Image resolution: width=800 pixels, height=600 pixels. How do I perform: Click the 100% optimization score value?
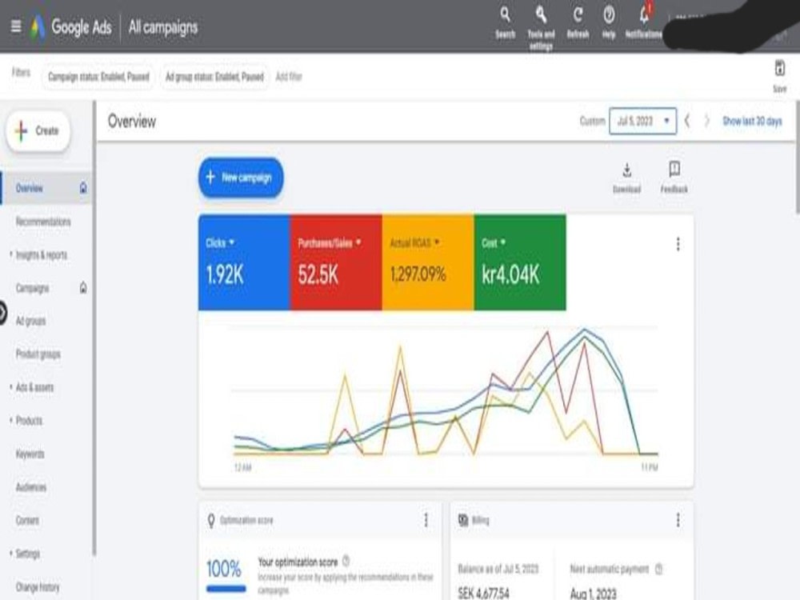tap(224, 568)
